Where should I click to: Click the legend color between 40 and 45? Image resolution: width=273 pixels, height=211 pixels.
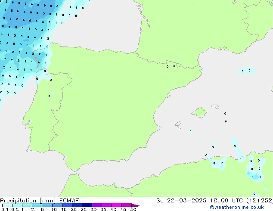(x=117, y=205)
